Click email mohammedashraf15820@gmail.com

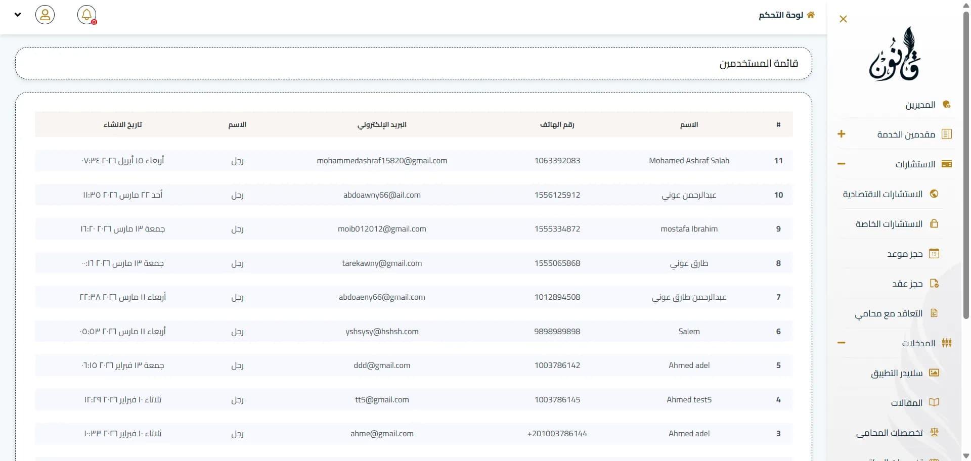coord(382,160)
